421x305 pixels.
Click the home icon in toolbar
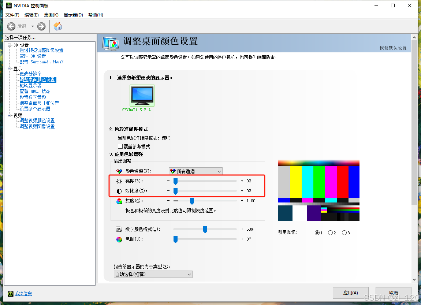pos(58,26)
